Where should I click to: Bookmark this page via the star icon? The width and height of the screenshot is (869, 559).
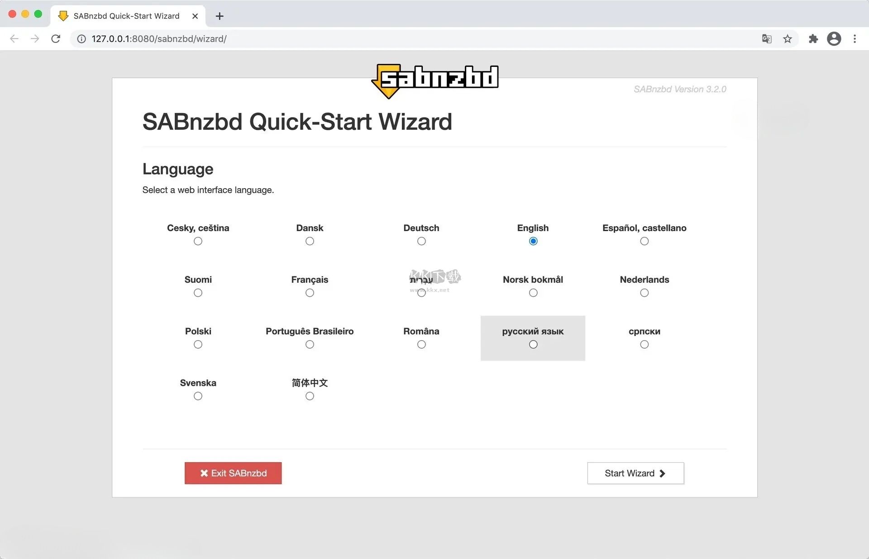(788, 39)
